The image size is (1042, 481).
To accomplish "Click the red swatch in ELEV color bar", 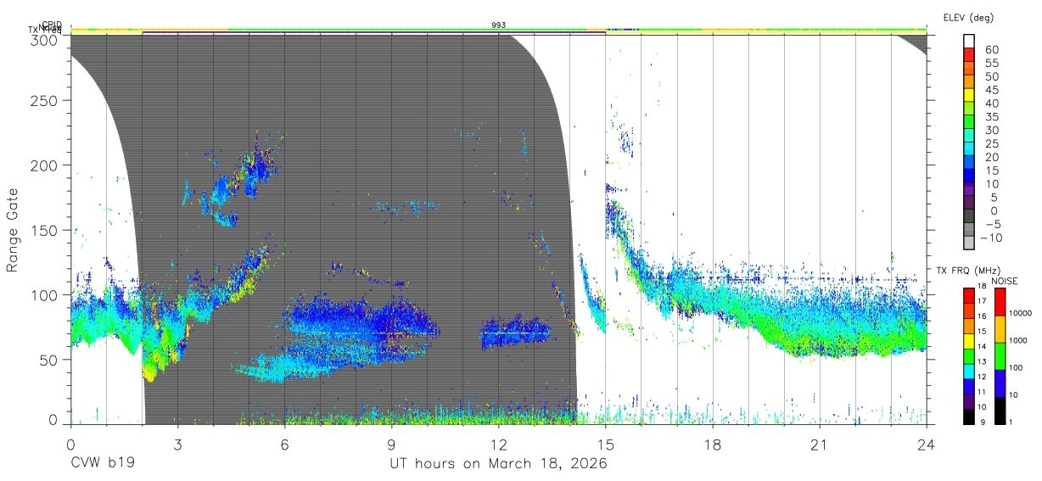I will [970, 54].
